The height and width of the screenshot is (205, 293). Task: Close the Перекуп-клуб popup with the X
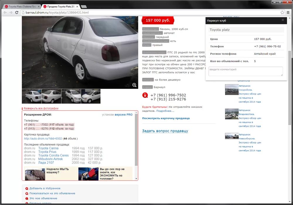(283, 20)
